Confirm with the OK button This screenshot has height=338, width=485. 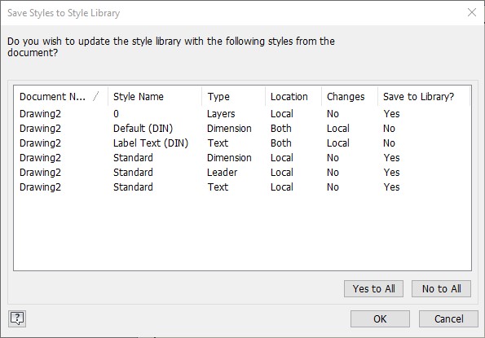pos(380,318)
